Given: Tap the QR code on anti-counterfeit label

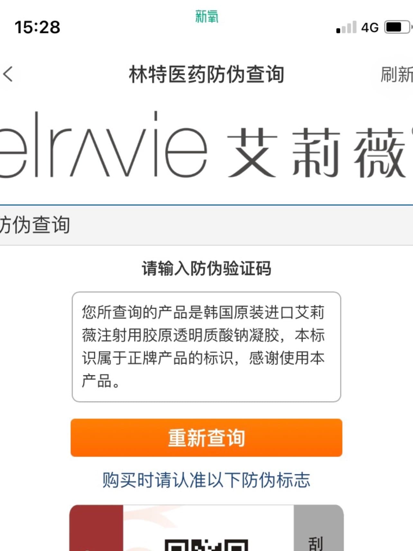Looking at the screenshot, I should tap(206, 545).
